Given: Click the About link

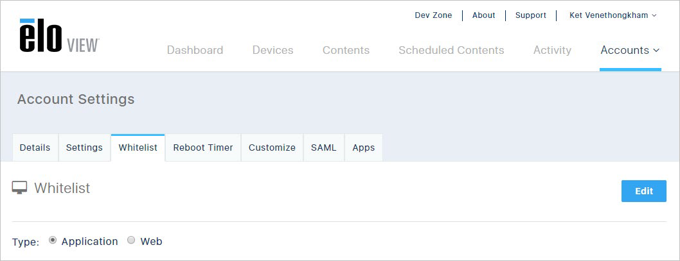Looking at the screenshot, I should pos(483,15).
